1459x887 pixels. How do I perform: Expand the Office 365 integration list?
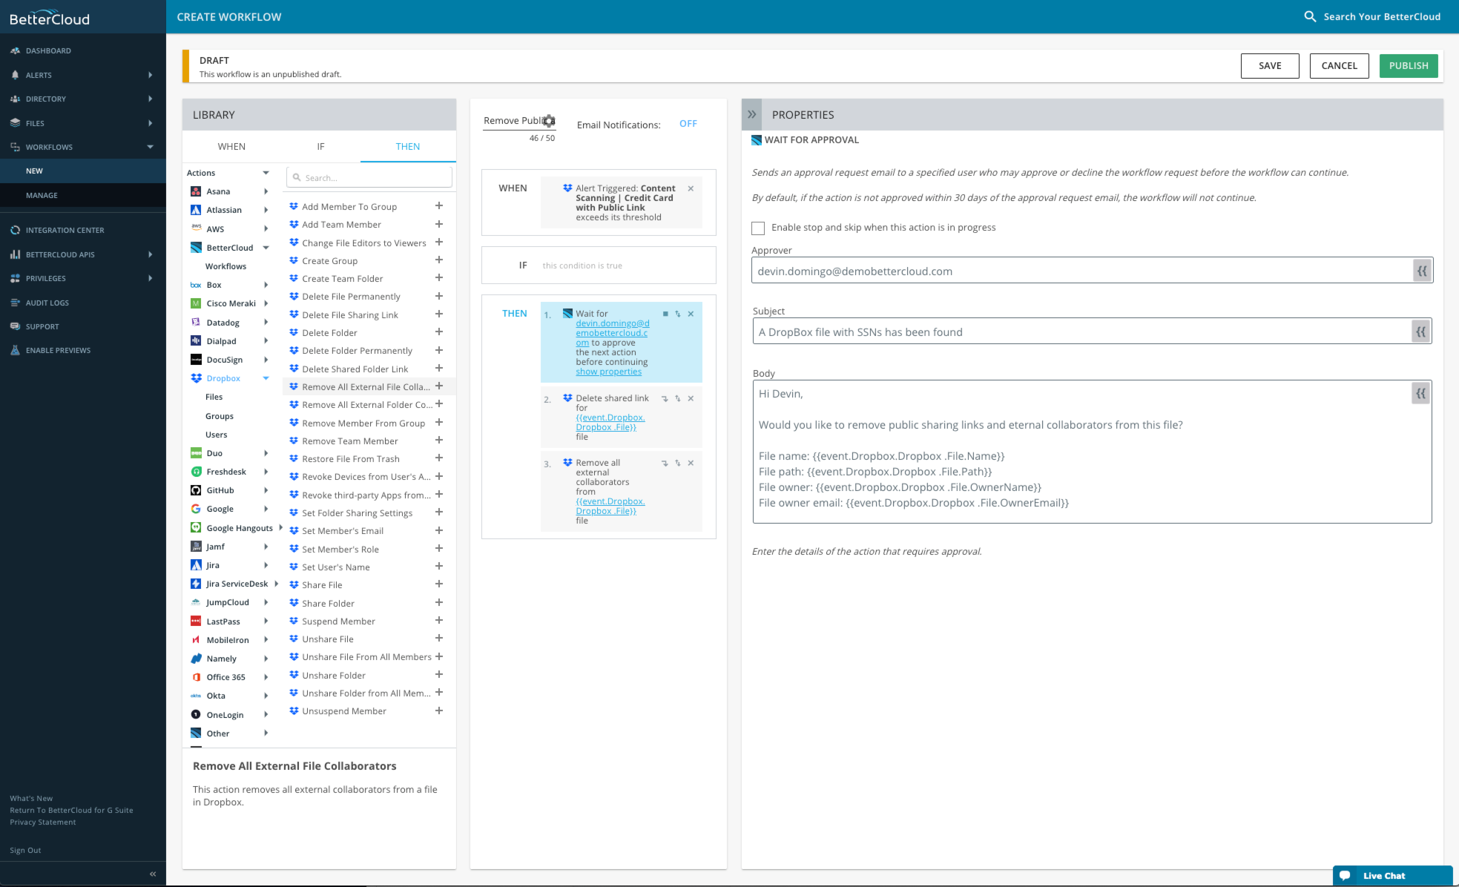pos(266,677)
